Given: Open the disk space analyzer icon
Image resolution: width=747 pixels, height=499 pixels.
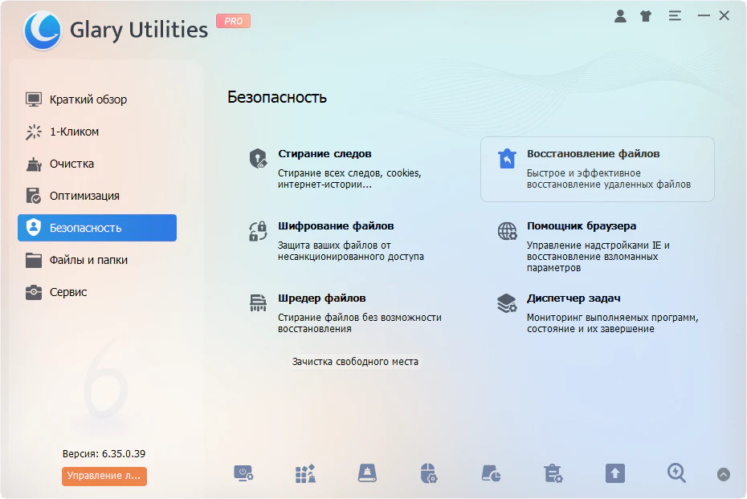Looking at the screenshot, I should [x=490, y=473].
